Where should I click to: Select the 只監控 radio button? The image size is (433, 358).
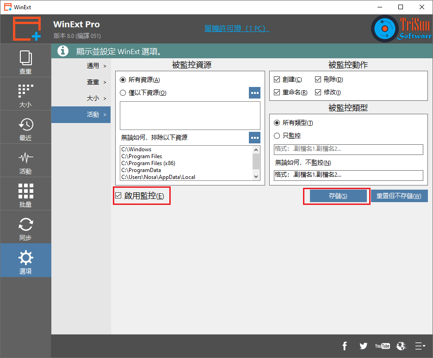pyautogui.click(x=277, y=136)
